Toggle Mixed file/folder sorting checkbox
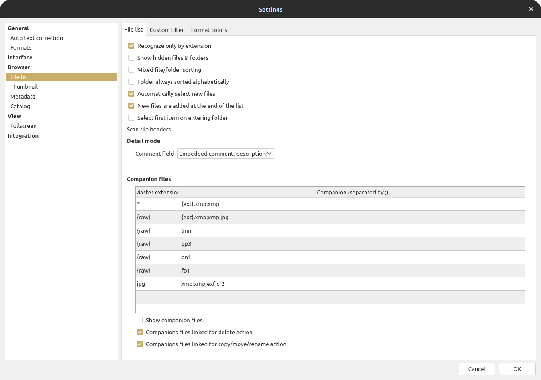The height and width of the screenshot is (380, 541). click(131, 70)
